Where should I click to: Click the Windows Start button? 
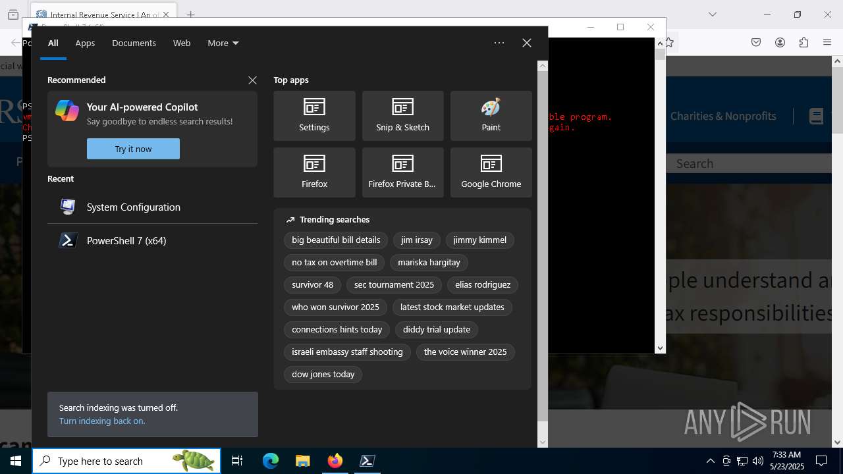pyautogui.click(x=16, y=461)
